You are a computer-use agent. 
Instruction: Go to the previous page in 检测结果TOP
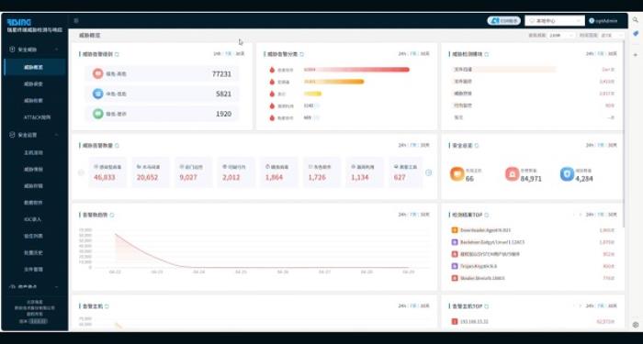click(x=574, y=215)
